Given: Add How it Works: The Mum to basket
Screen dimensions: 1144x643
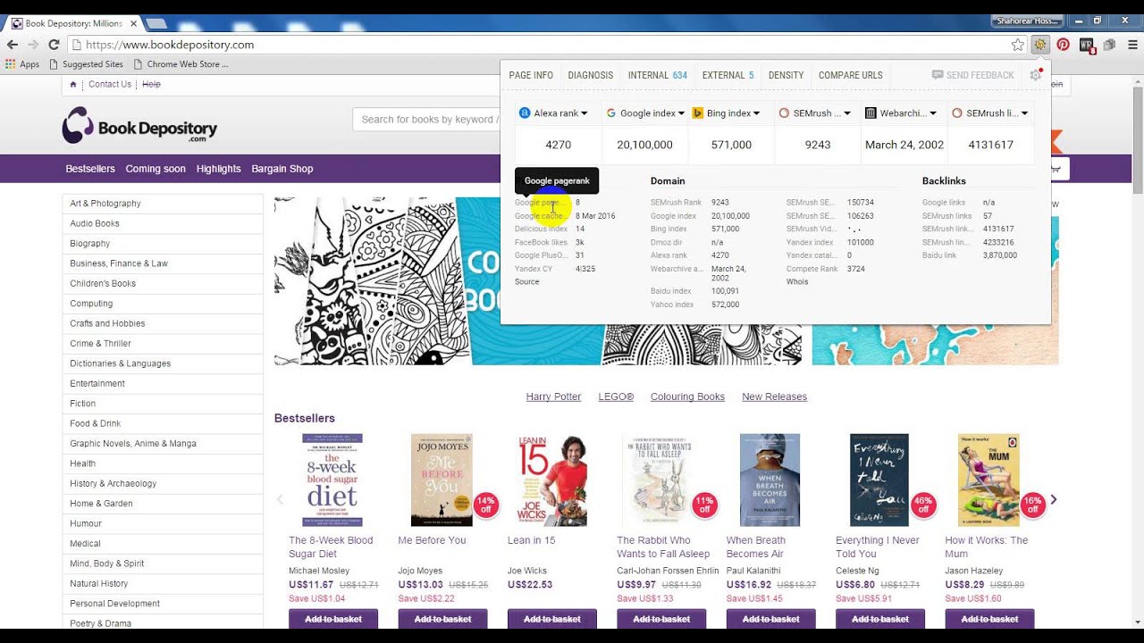Looking at the screenshot, I should coord(989,619).
